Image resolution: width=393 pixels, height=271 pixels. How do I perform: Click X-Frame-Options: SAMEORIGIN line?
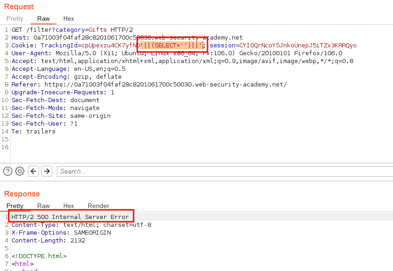tap(61, 232)
